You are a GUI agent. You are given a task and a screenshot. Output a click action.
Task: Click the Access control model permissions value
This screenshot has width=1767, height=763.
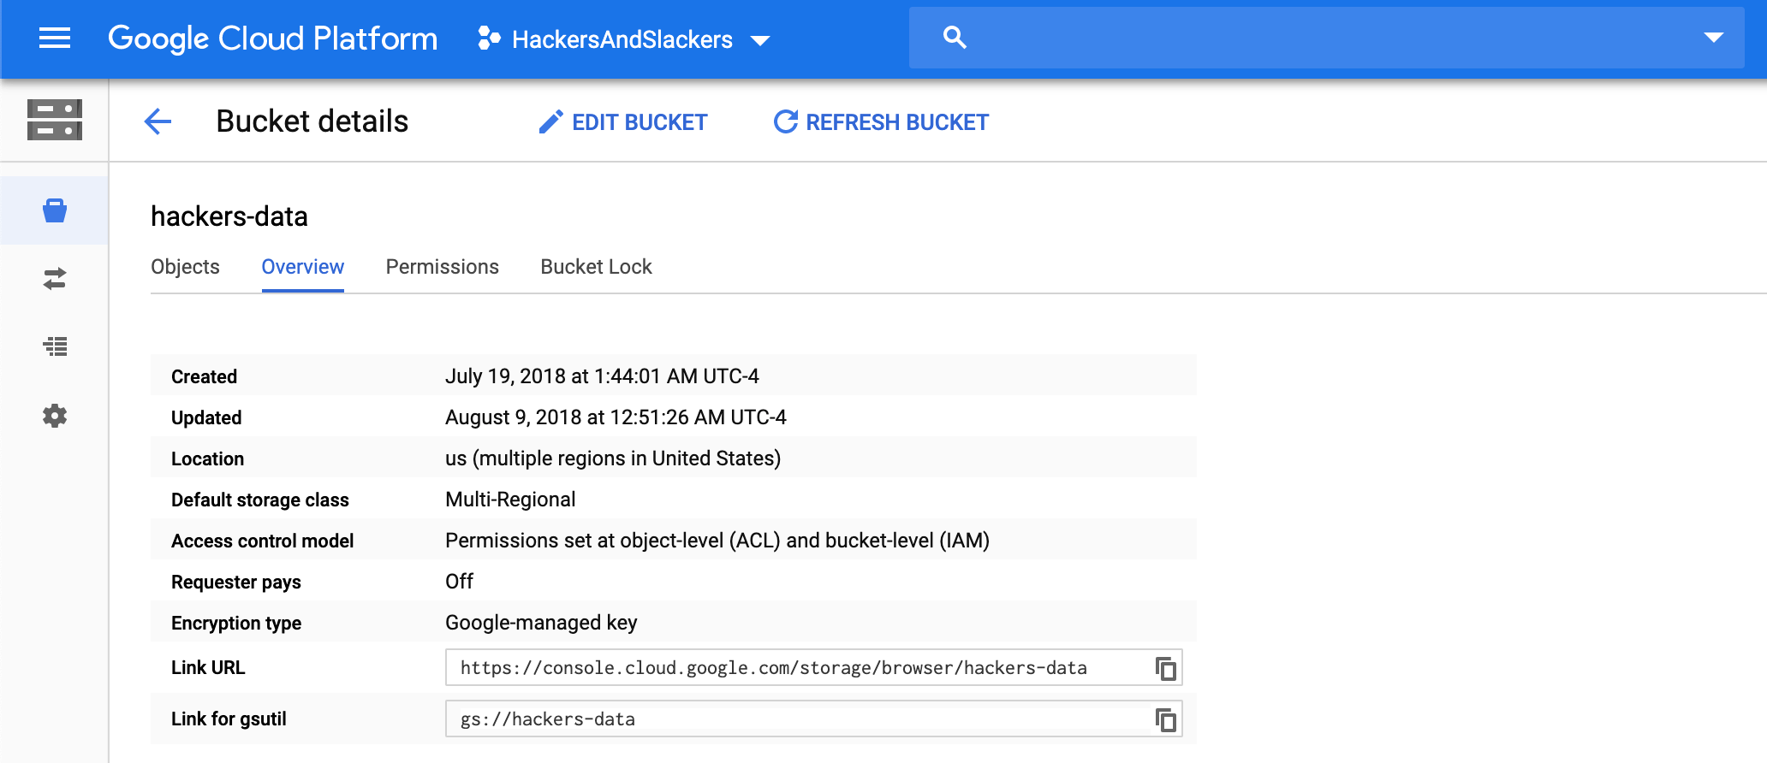click(717, 541)
